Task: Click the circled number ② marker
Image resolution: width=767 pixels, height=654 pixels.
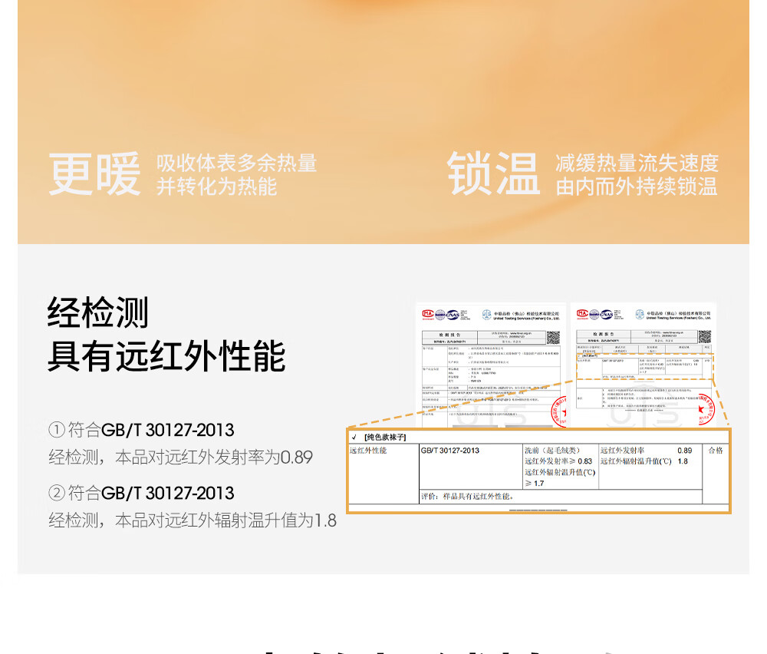Action: click(57, 493)
